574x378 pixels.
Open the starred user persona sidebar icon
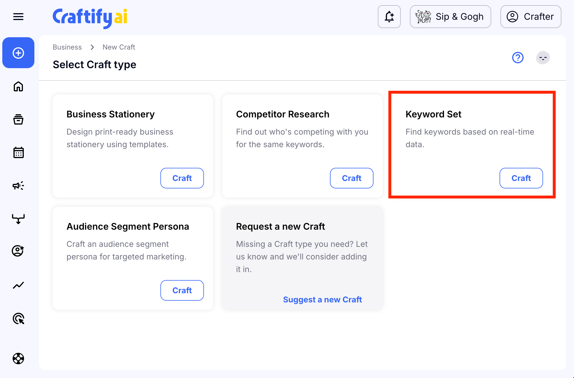18,251
